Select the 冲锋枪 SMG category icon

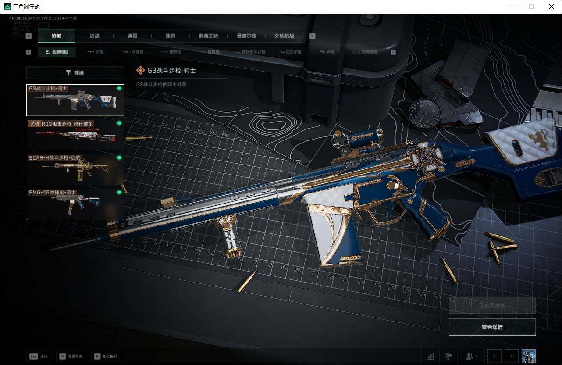tap(136, 52)
